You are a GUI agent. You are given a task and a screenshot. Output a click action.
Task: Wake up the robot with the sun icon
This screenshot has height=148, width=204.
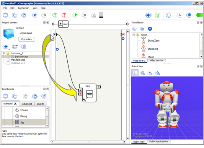(189, 15)
